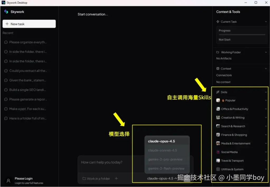Click the Skywork logo icon in sidebar
The image size is (270, 187).
(x=6, y=12)
